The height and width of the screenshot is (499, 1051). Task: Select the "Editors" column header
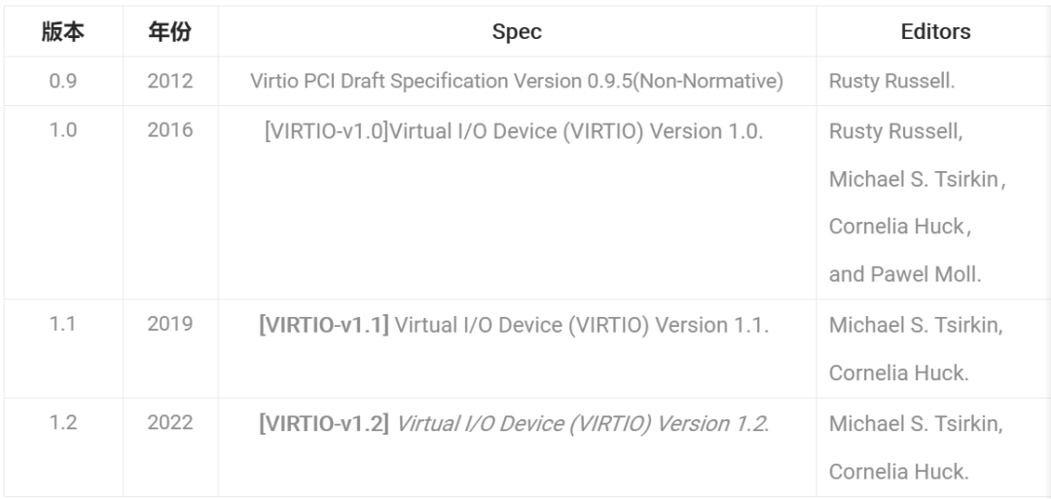tap(935, 32)
